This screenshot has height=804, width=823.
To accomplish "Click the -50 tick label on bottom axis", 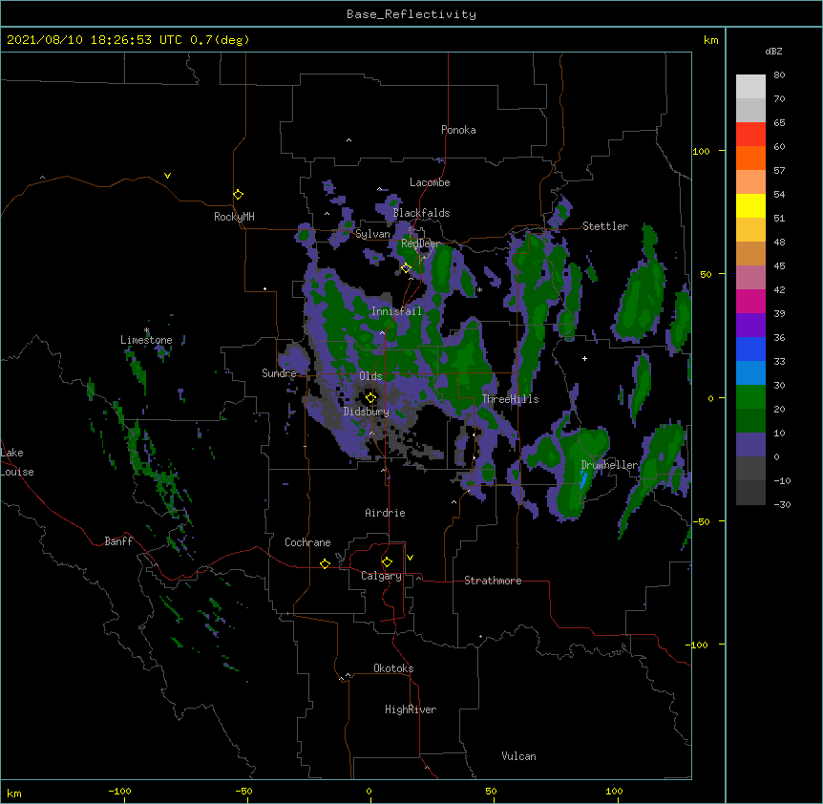I will click(243, 791).
